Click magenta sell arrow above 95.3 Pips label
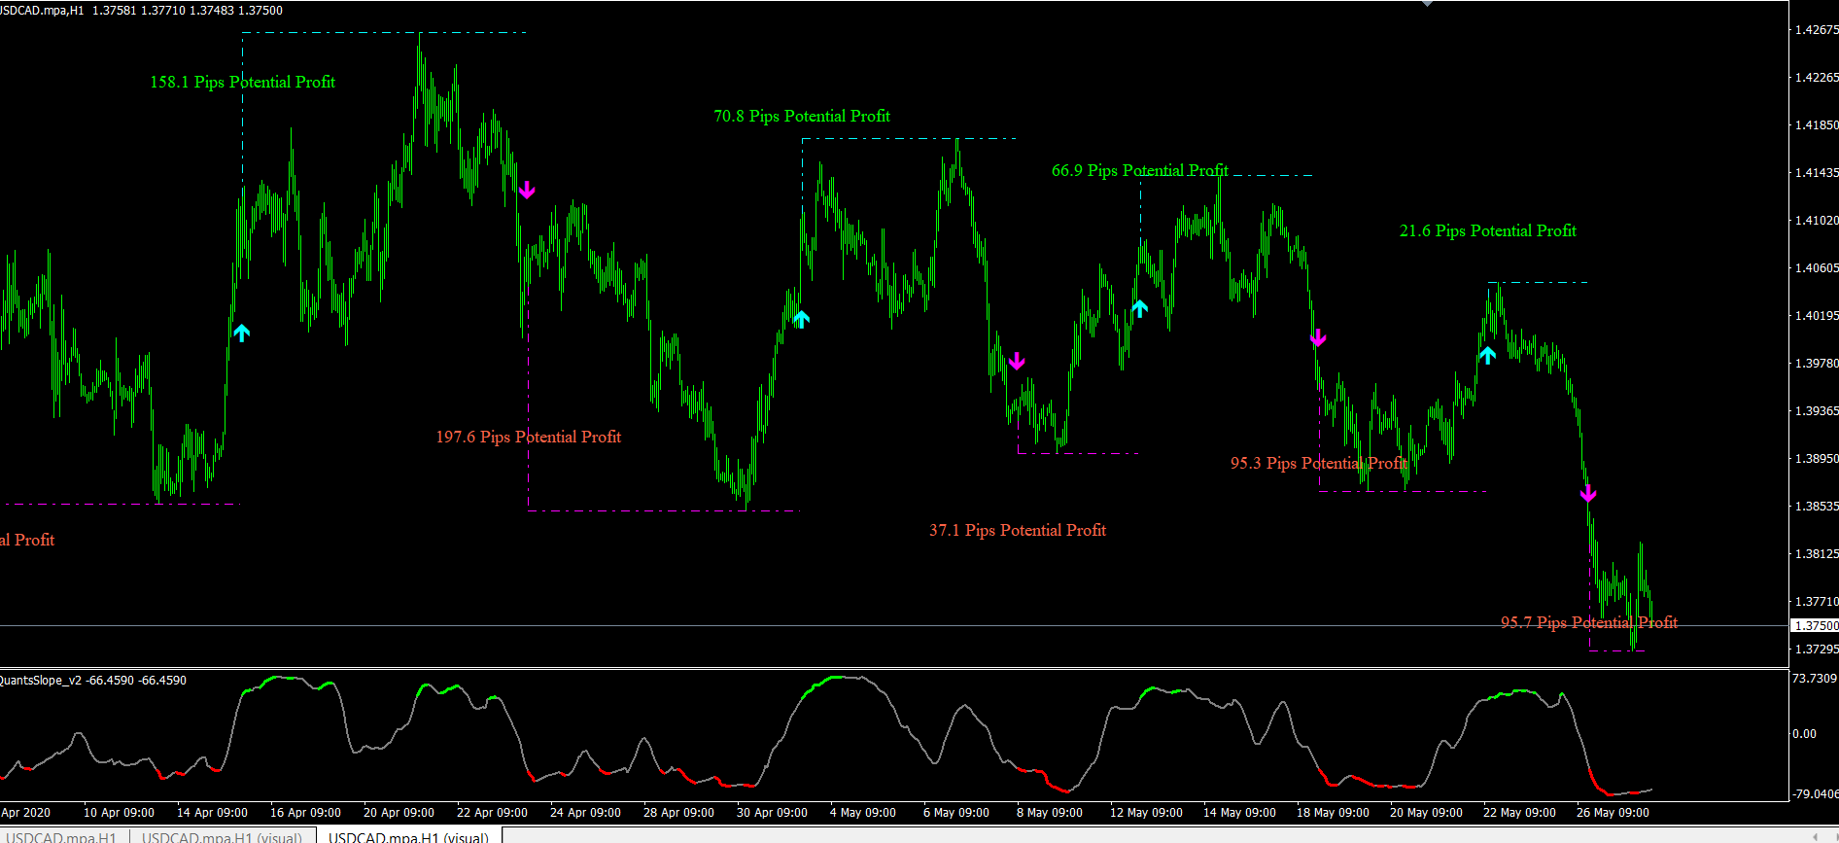This screenshot has width=1839, height=843. (1318, 337)
